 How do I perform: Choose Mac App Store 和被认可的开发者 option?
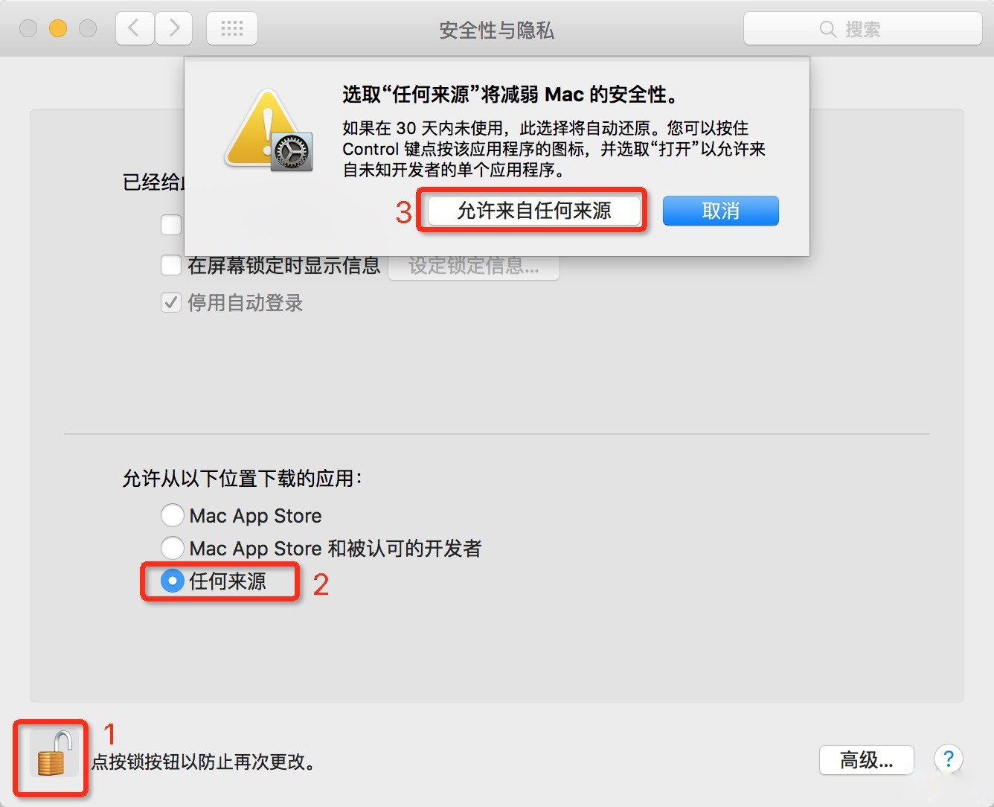point(173,548)
